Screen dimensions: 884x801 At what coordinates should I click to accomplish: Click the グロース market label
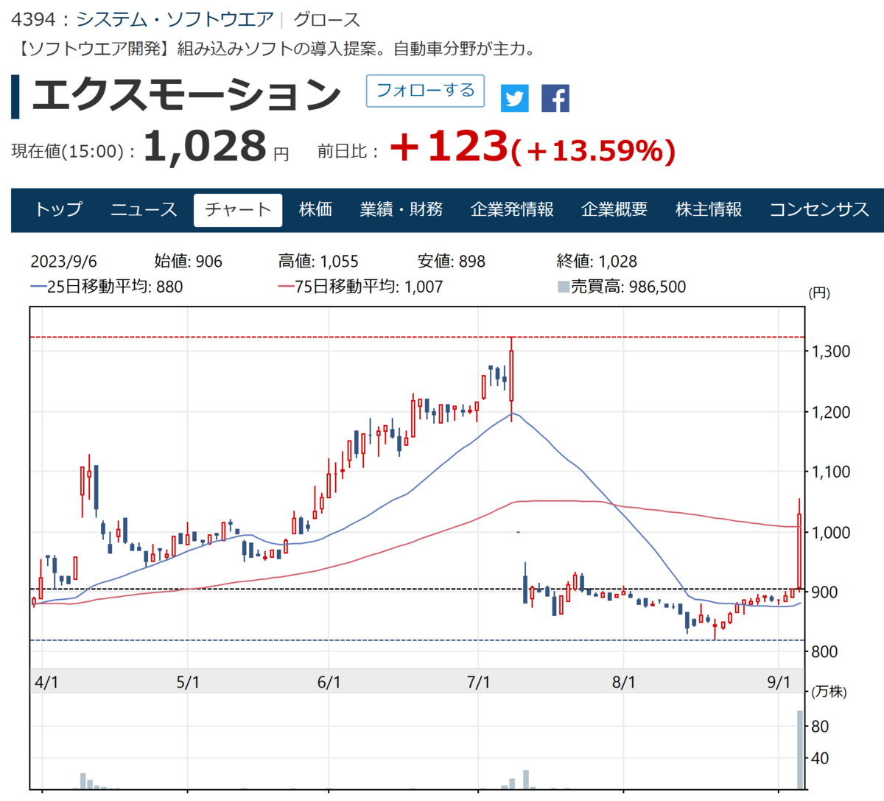[x=326, y=20]
